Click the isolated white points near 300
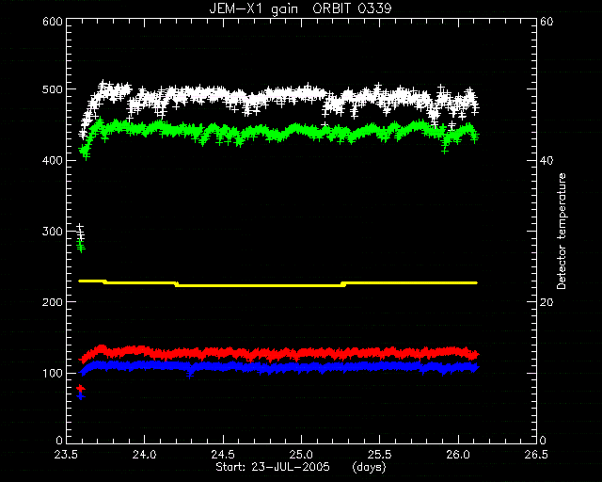The height and width of the screenshot is (482, 602). tap(80, 231)
